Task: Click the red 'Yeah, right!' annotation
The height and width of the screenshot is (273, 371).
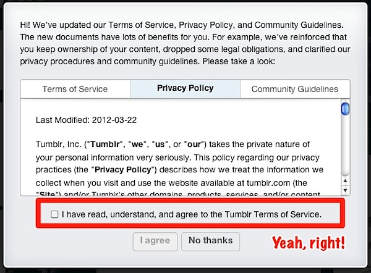Action: coord(309,243)
